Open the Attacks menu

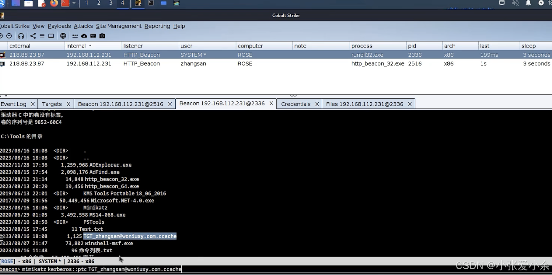83,26
